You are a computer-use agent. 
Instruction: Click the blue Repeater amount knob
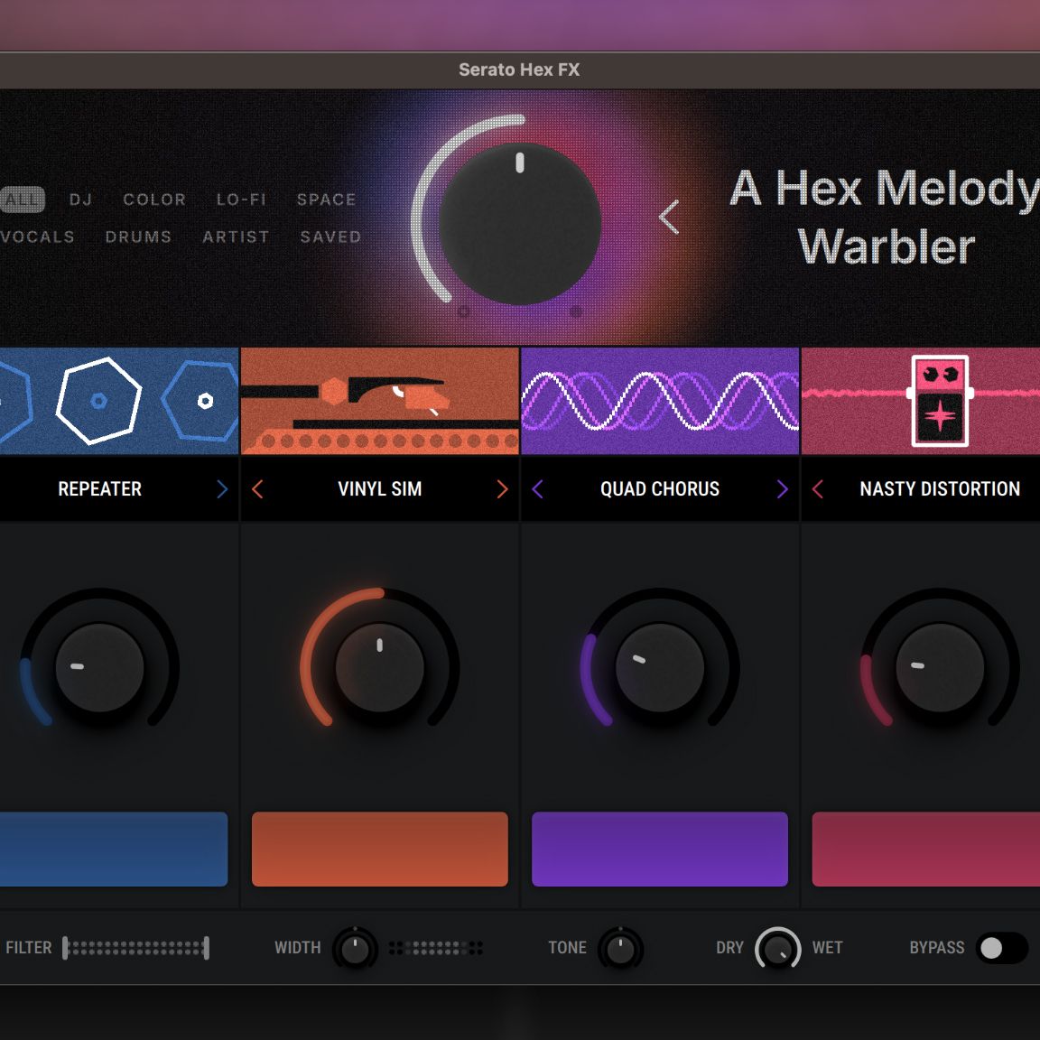[x=99, y=666]
